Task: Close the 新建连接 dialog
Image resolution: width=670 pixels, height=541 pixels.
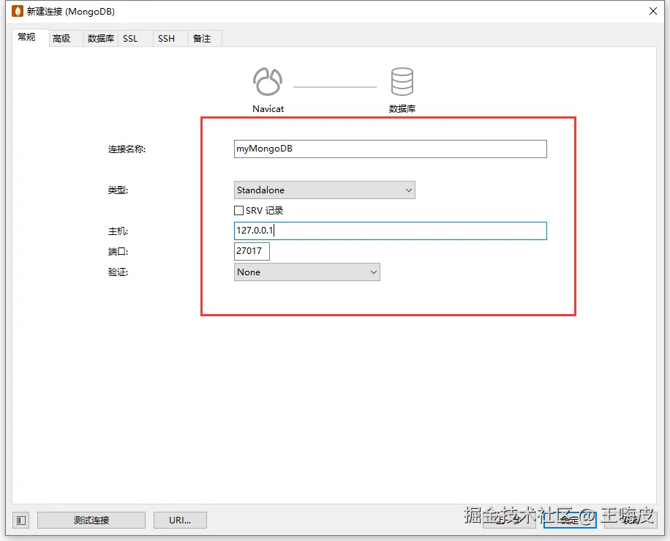Action: pyautogui.click(x=653, y=11)
